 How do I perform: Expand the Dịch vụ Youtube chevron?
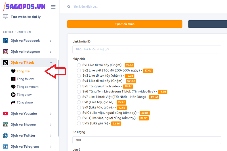51,114
